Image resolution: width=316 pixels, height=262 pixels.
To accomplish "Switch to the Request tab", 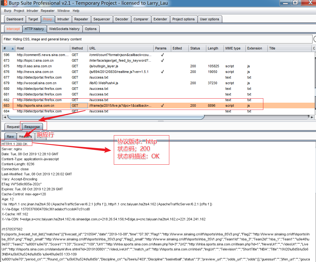I will coord(13,127).
